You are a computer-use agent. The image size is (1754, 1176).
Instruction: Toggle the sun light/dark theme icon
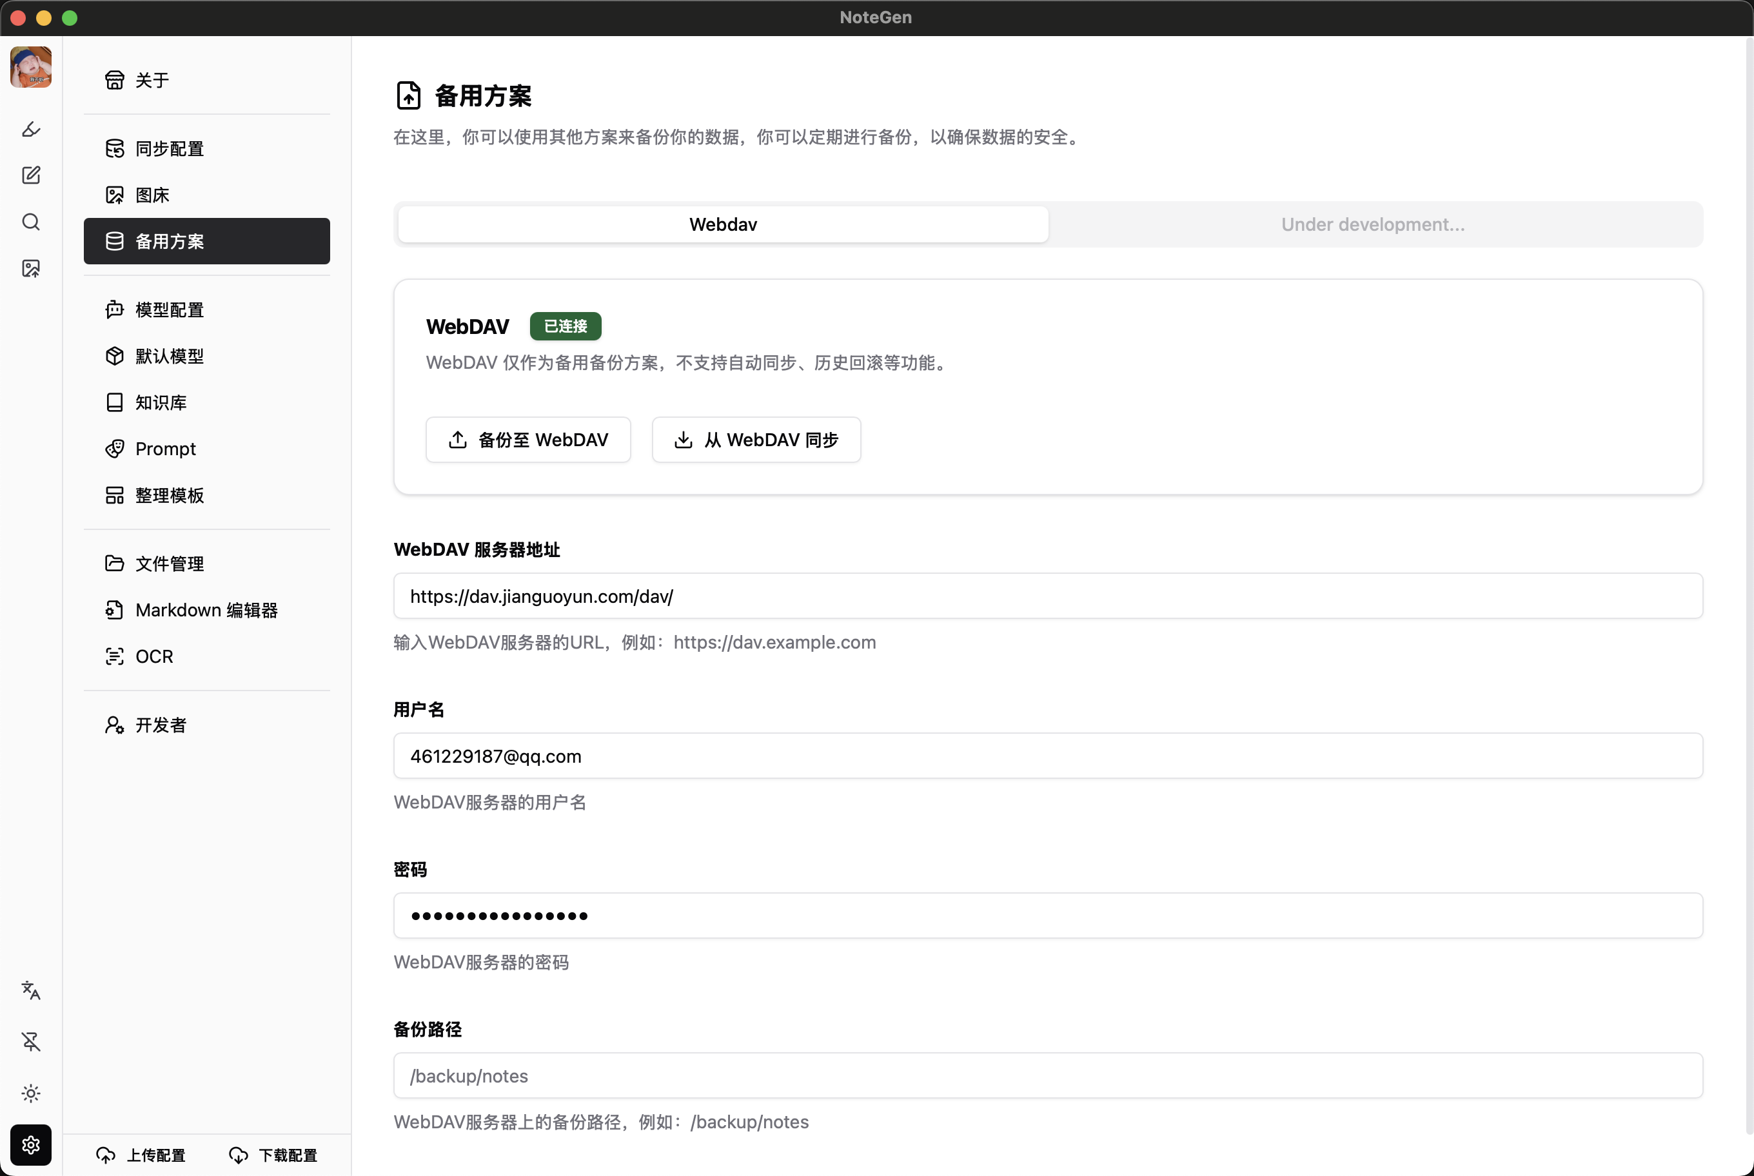[x=31, y=1093]
